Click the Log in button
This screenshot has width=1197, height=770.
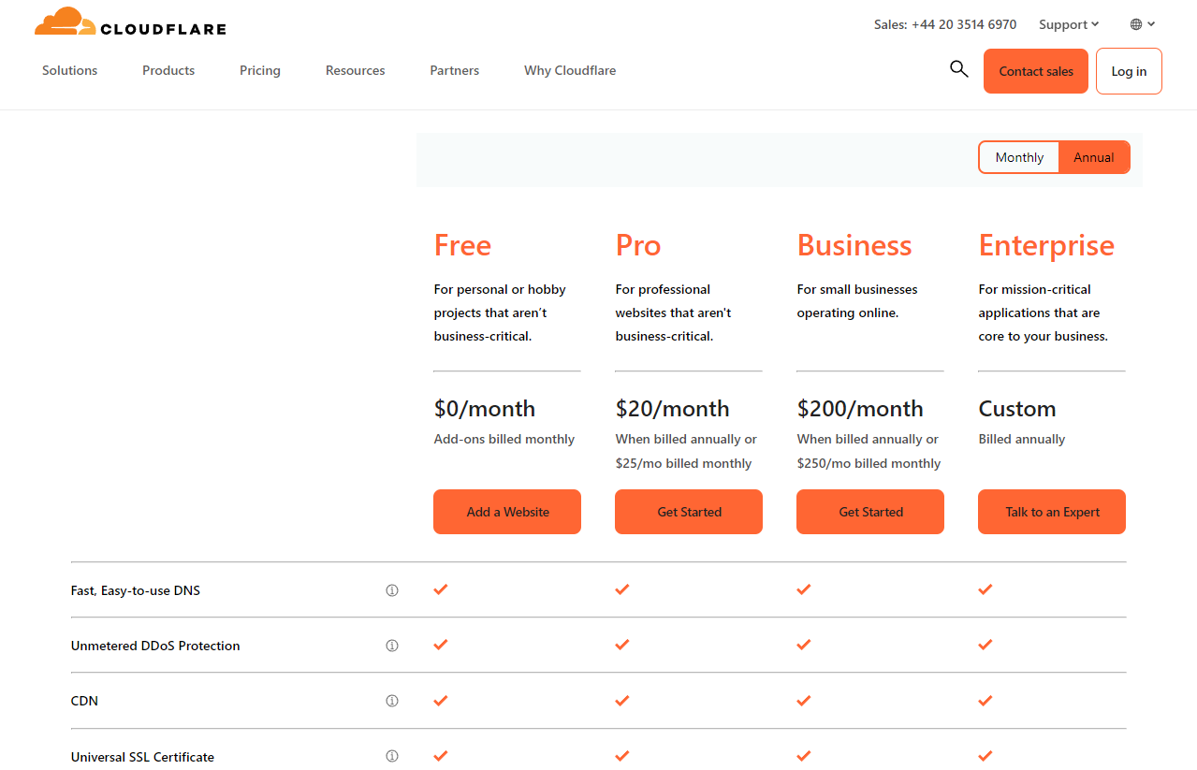[x=1129, y=71]
